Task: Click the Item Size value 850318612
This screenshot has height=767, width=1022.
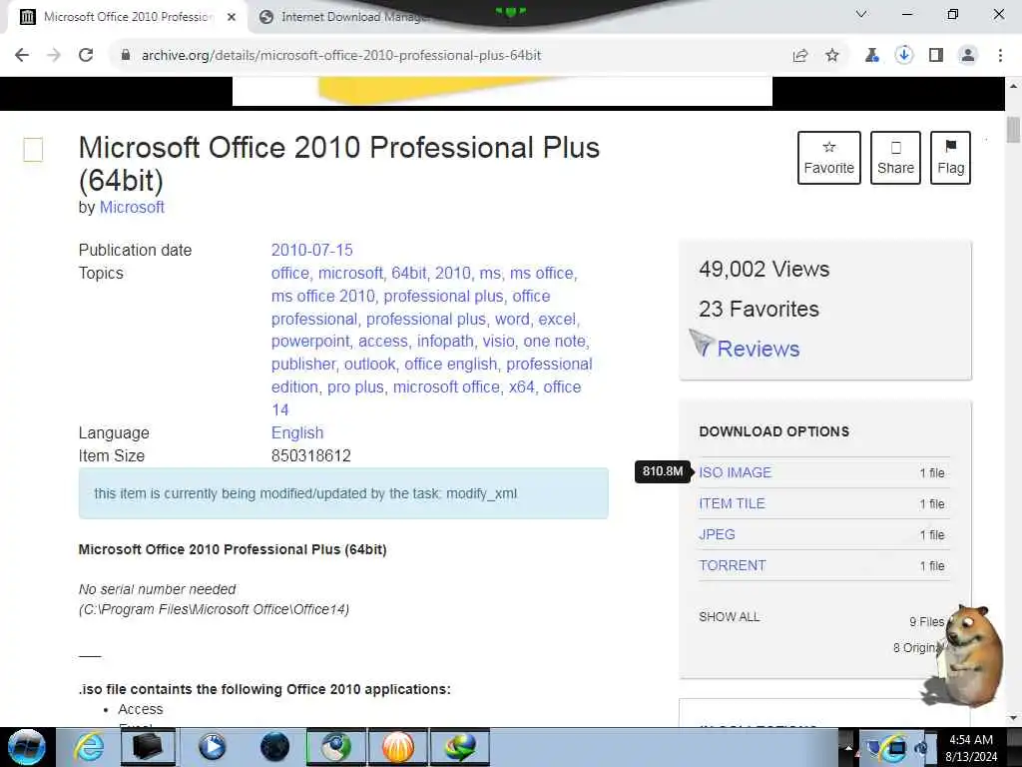Action: pos(311,455)
